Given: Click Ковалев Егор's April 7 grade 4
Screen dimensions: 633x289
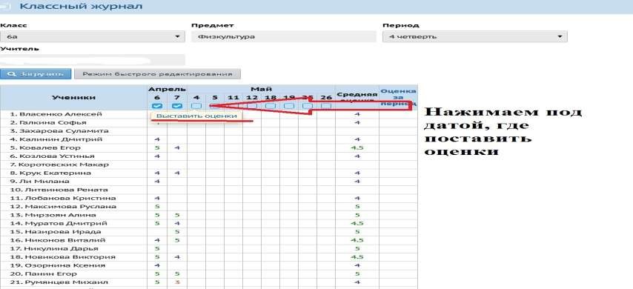Looking at the screenshot, I should pos(177,148).
